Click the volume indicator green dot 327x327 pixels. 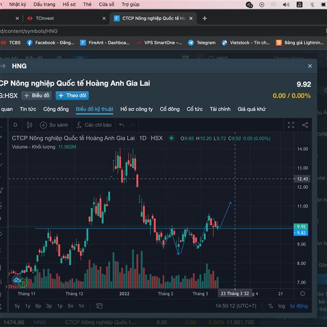[172, 138]
